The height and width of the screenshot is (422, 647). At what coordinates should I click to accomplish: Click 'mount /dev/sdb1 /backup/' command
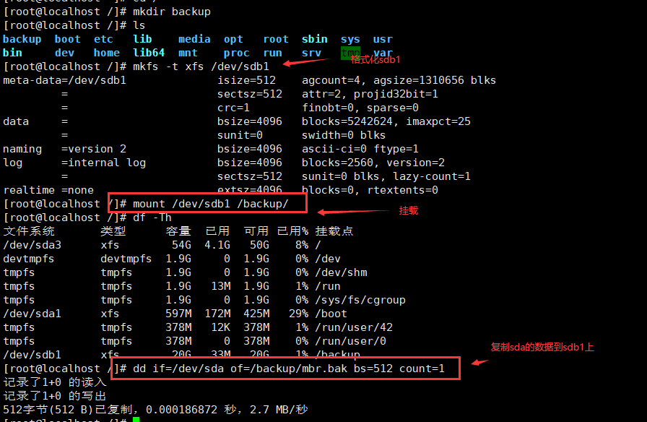(210, 204)
